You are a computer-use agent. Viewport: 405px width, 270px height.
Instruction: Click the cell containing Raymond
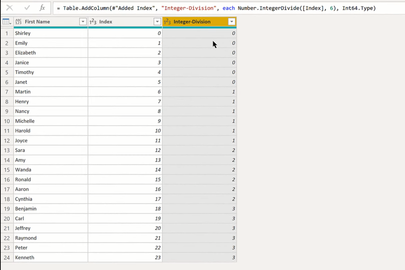tap(51, 238)
